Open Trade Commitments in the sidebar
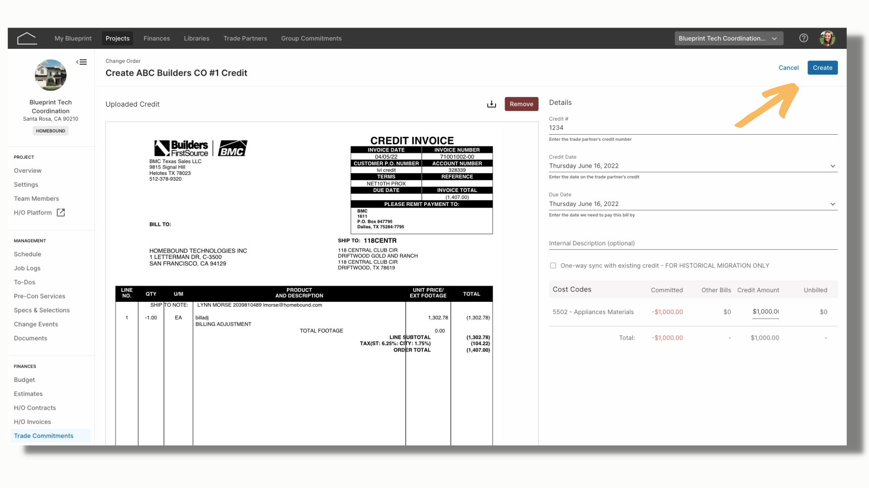 point(43,436)
